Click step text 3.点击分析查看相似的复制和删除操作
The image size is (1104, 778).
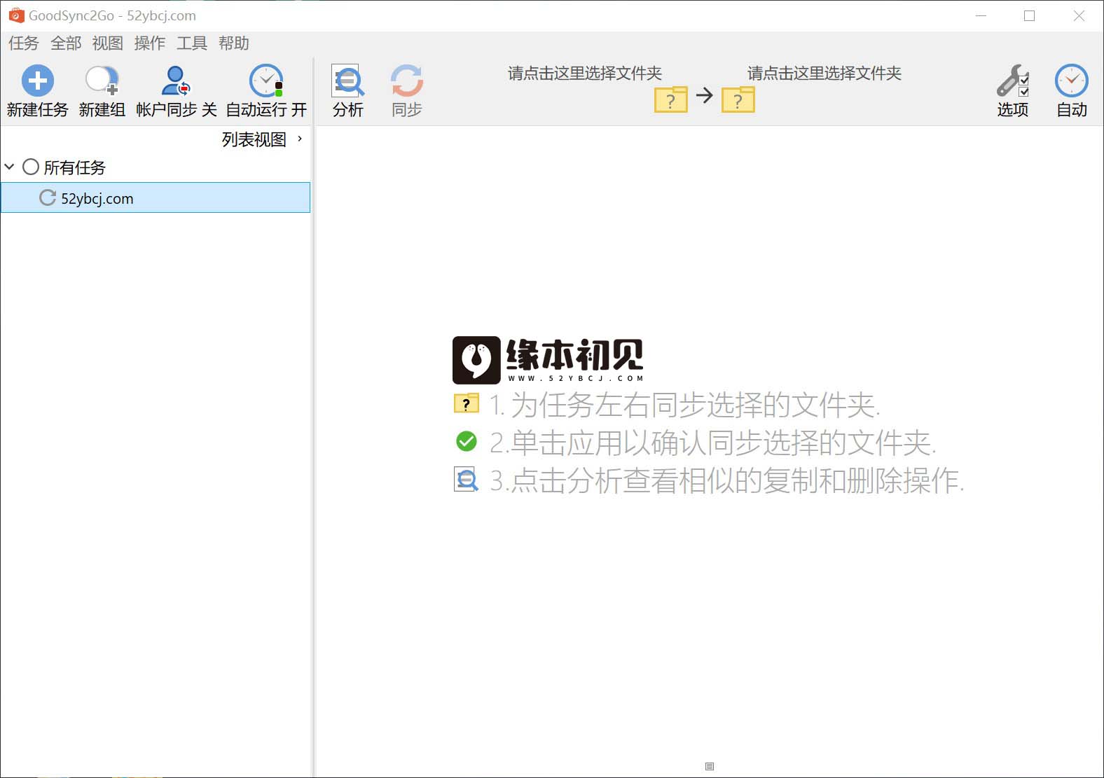[727, 480]
